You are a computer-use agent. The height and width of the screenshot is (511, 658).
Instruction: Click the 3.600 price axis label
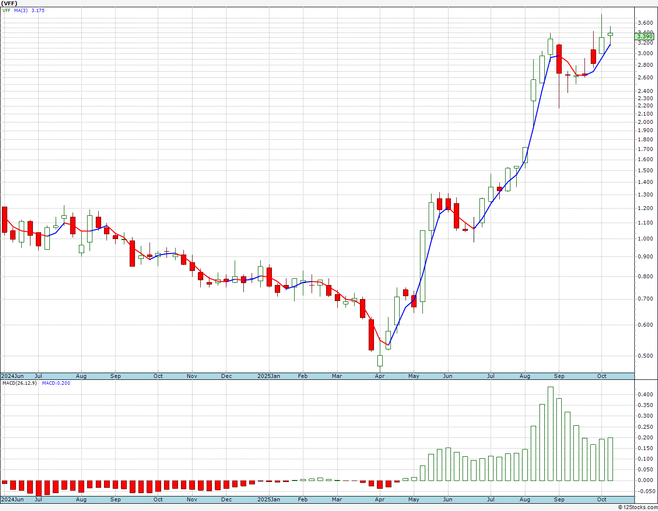645,23
